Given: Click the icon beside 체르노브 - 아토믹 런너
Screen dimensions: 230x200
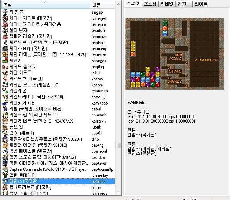Looking at the screenshot, I should [x=5, y=43].
